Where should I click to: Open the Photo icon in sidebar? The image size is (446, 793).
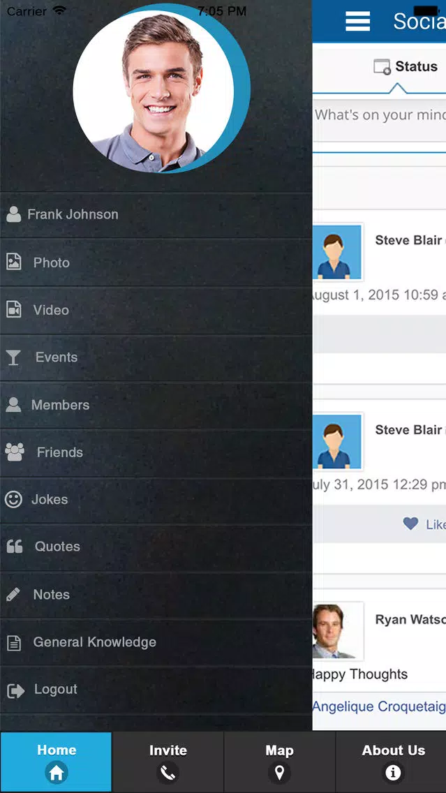(14, 262)
